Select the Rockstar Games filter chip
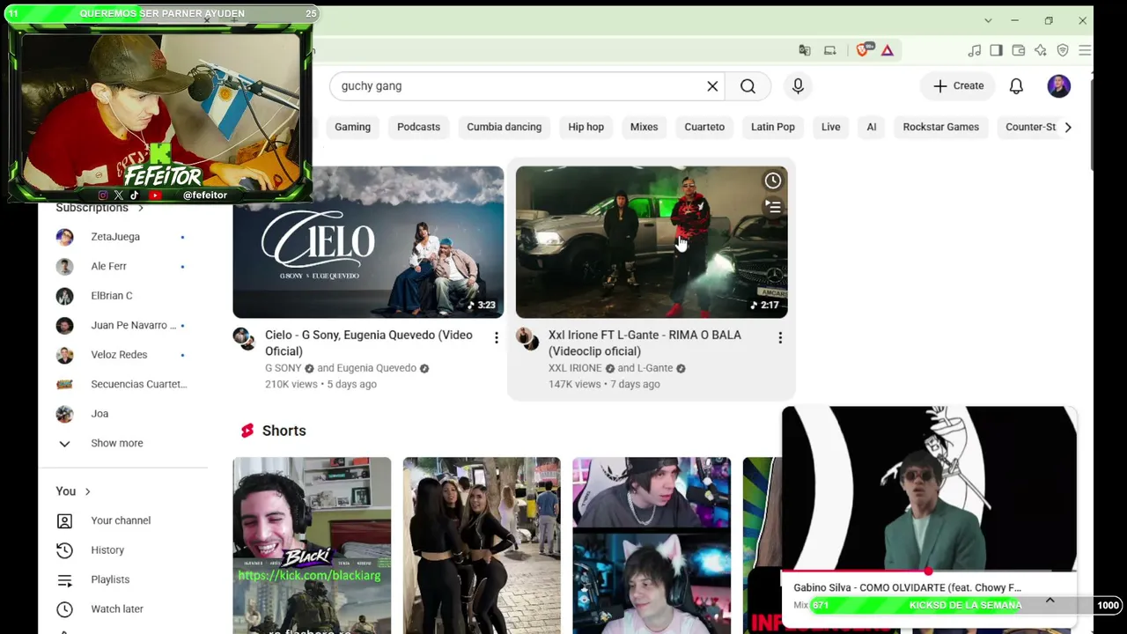Screen dimensions: 1127x634 coord(940,127)
